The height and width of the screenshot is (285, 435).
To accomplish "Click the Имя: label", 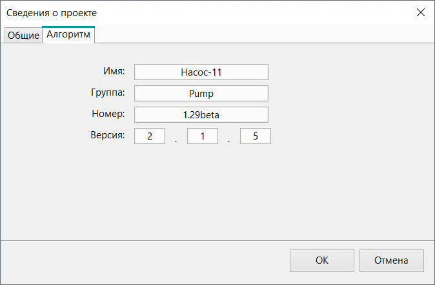I will click(114, 71).
